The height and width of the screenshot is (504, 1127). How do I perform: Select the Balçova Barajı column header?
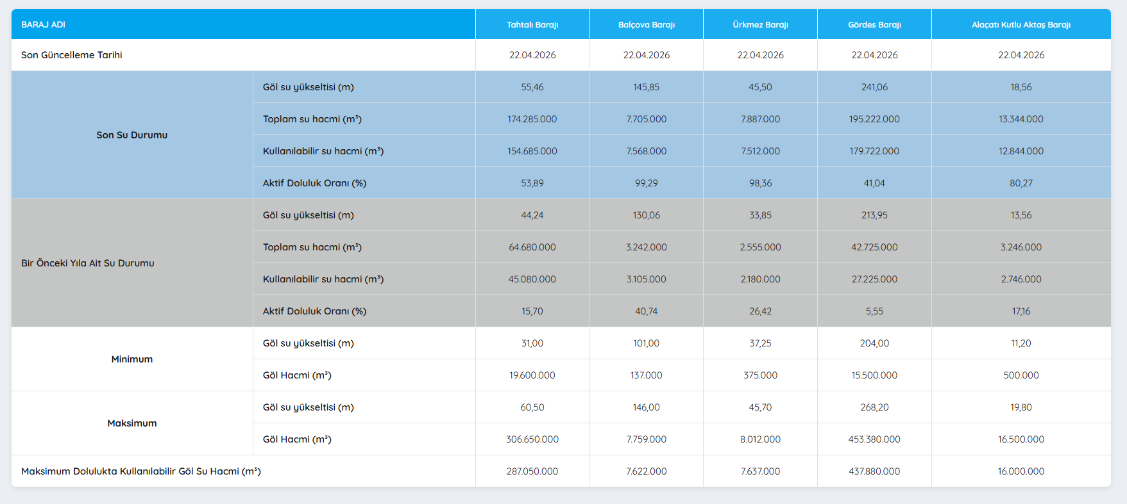(646, 25)
